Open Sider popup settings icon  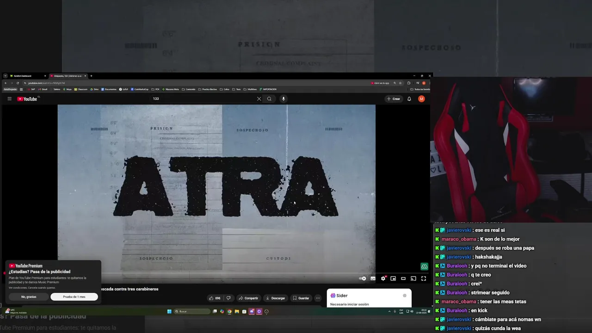point(405,296)
